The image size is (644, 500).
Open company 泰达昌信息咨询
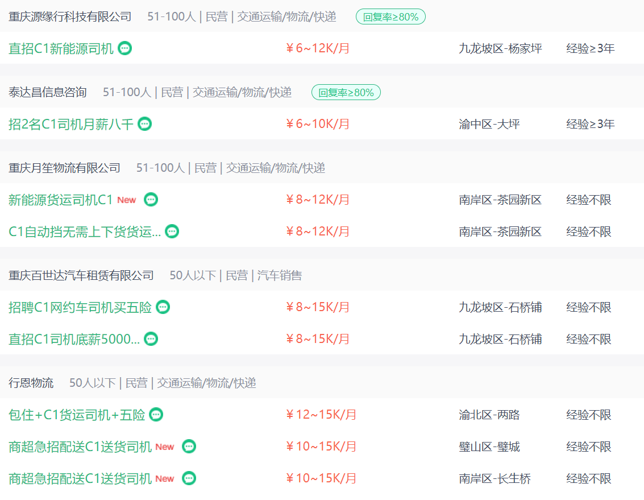(x=48, y=92)
